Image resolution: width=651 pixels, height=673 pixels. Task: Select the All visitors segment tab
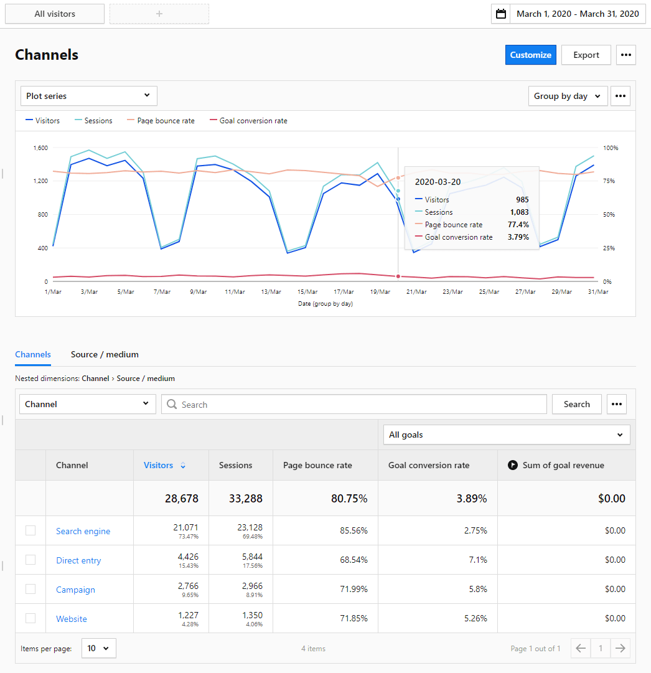coord(55,14)
